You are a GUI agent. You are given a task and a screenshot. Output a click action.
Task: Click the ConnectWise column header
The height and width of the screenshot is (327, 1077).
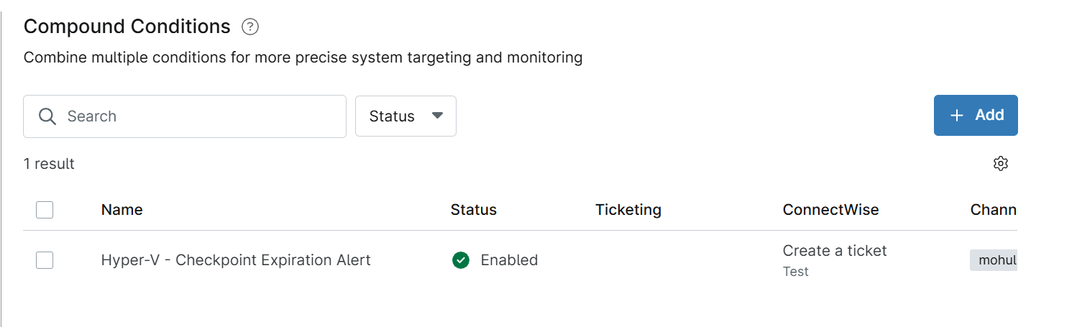tap(830, 210)
